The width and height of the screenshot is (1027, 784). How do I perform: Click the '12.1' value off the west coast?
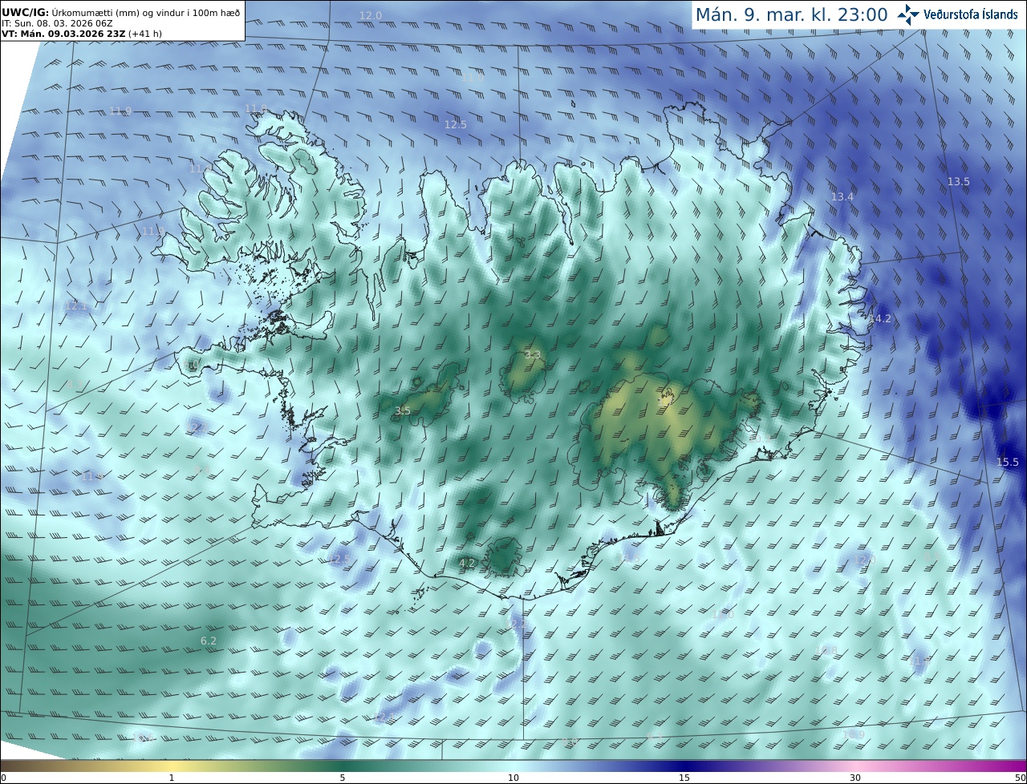[x=76, y=306]
